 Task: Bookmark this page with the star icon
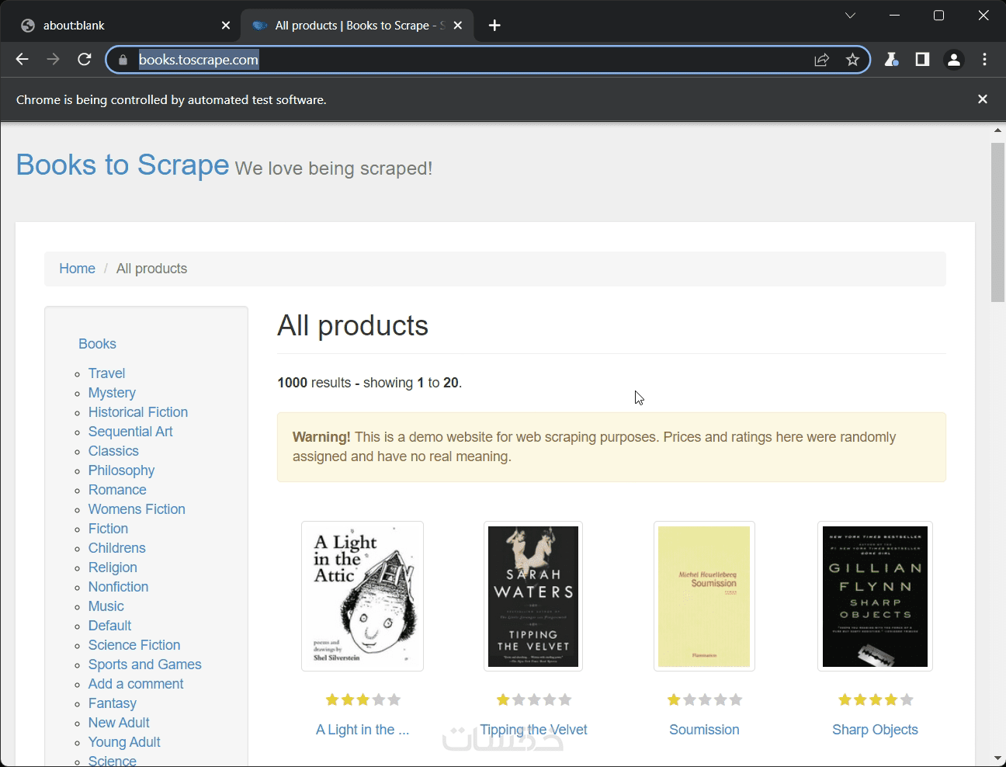click(x=852, y=60)
